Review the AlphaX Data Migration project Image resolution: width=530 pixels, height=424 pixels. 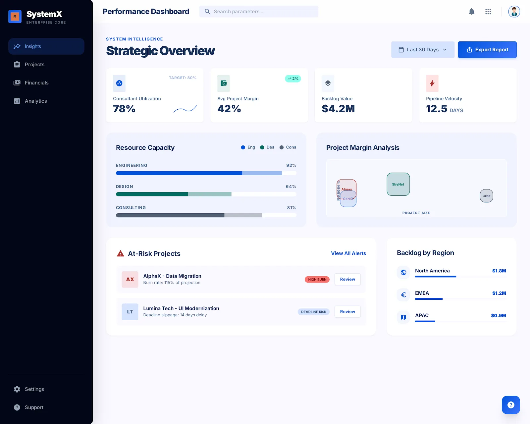point(347,279)
